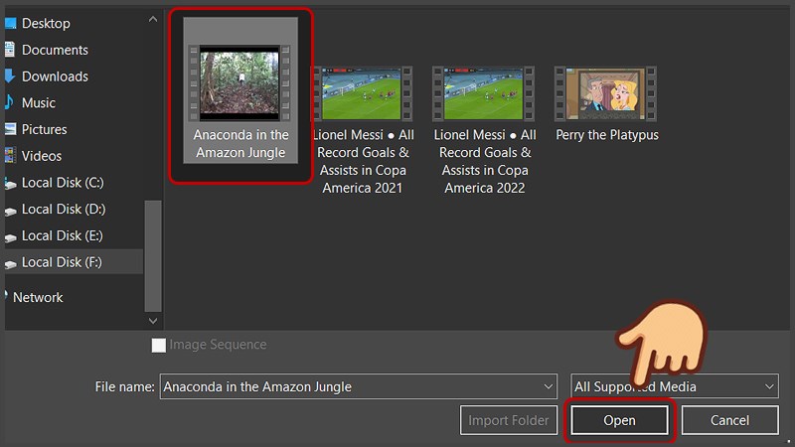Screen dimensions: 795x447
Task: Click the Local Disk (C:) drive icon
Action: (9, 183)
